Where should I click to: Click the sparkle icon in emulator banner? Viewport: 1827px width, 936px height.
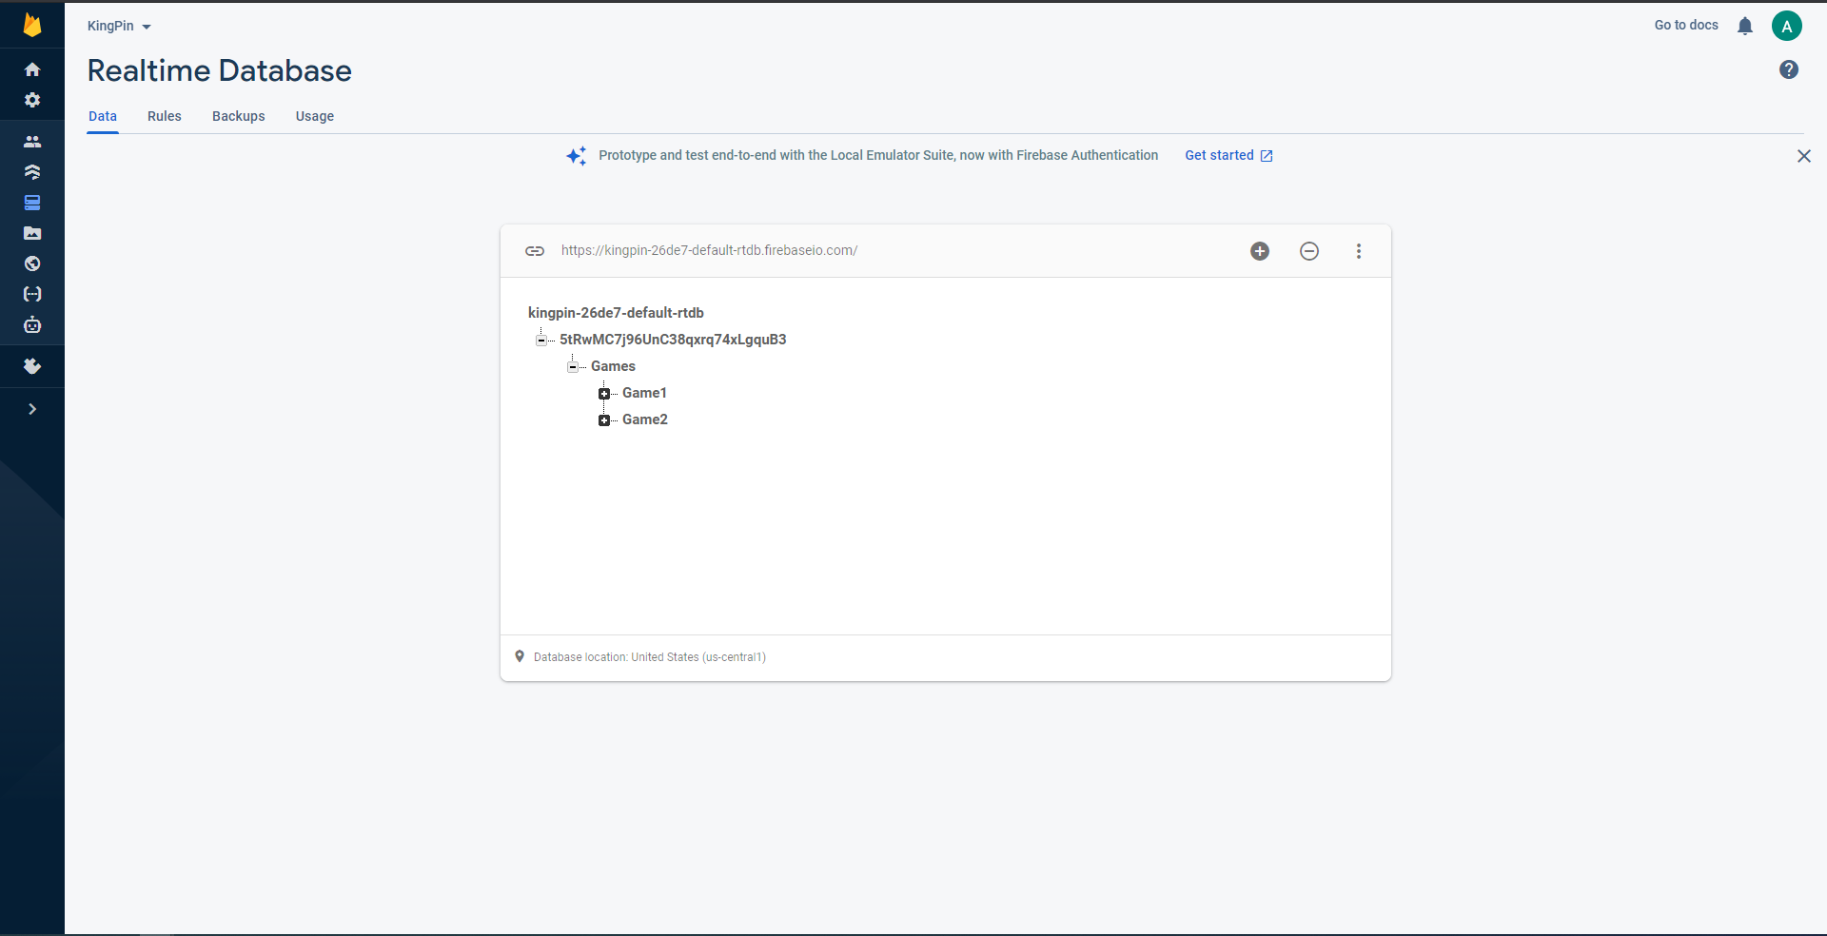(x=577, y=156)
